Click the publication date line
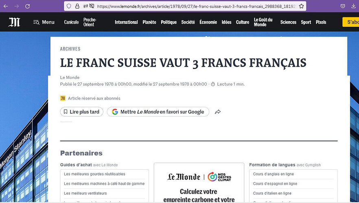 [x=134, y=84]
